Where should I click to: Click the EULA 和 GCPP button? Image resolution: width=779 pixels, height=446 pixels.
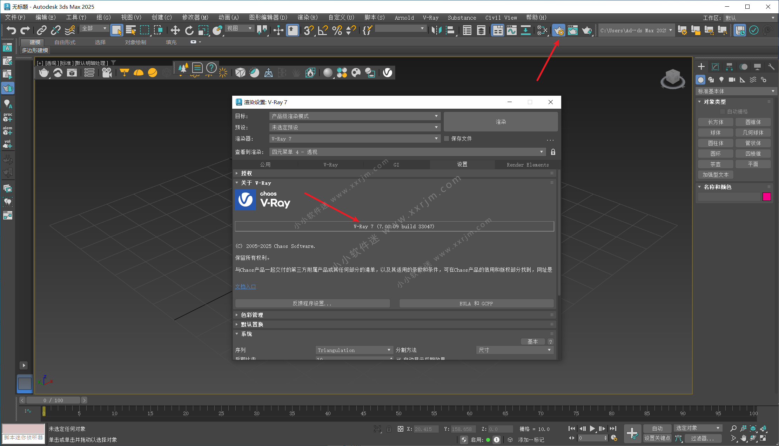tap(476, 303)
